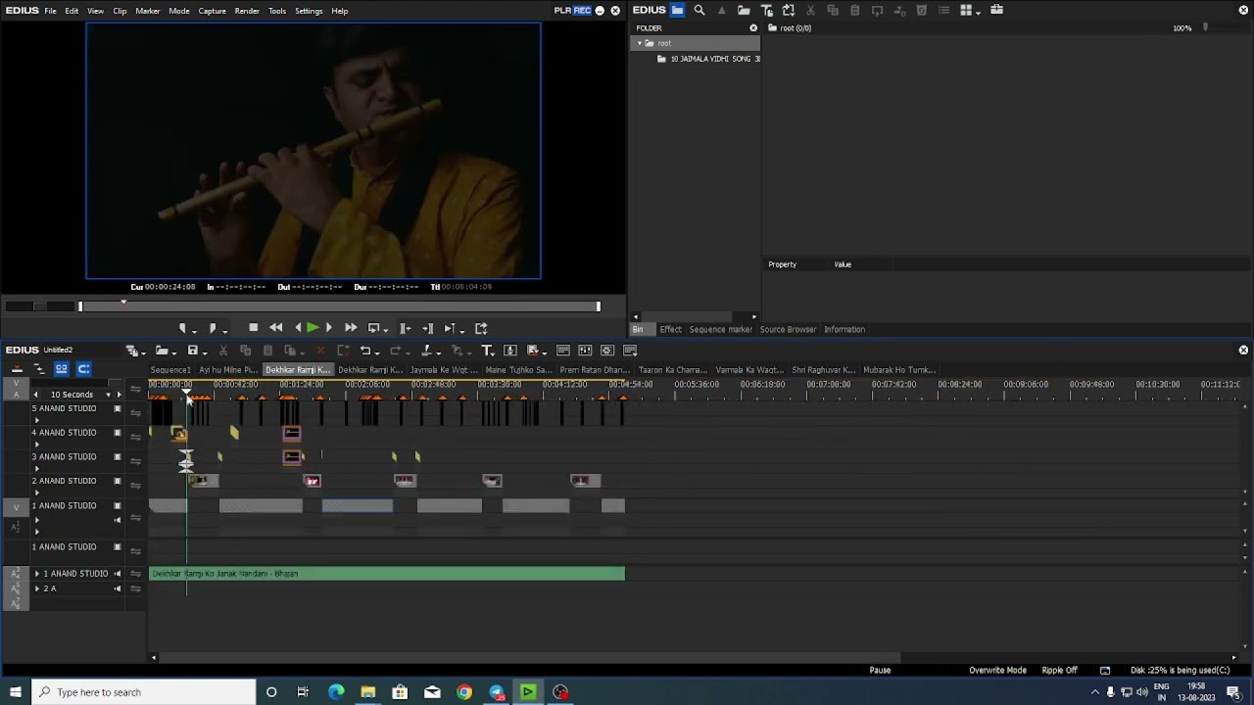
Task: Toggle video mute on 5 ANAND STUDIO track
Action: point(118,408)
